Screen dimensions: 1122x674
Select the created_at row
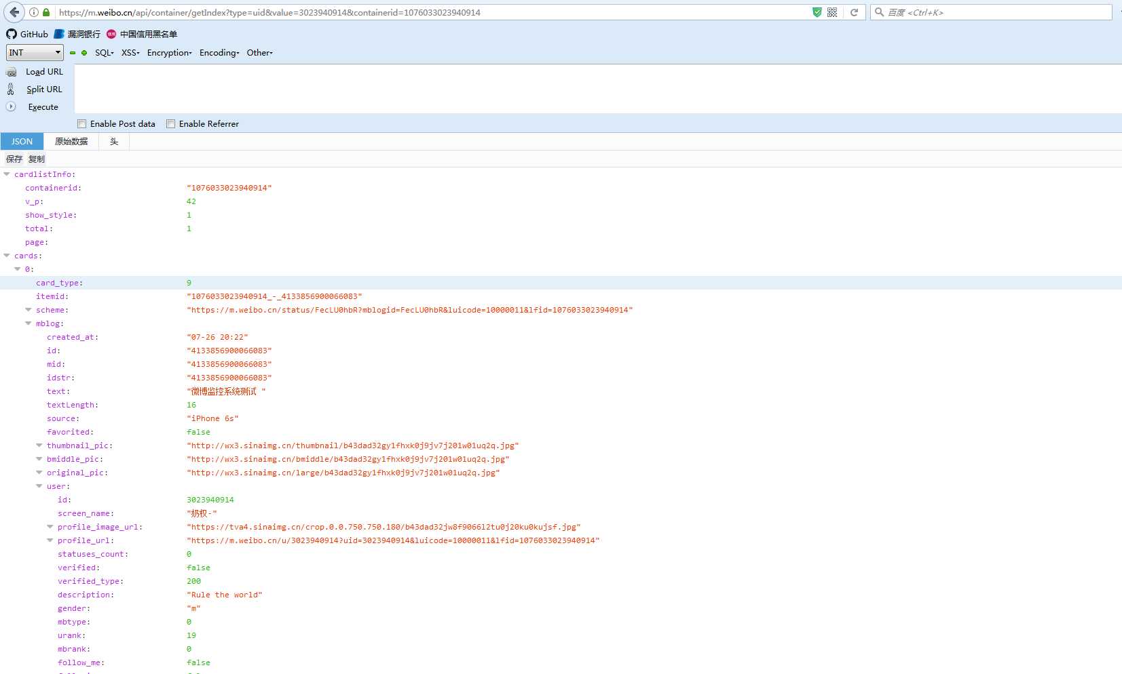tap(561, 337)
